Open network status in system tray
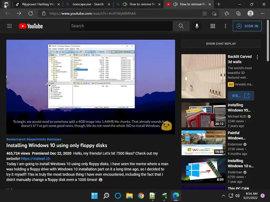Image resolution: width=270 pixels, height=202 pixels. tap(231, 196)
